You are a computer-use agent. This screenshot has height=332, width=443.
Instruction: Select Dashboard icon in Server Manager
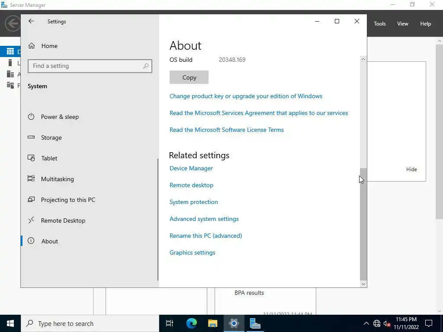click(10, 51)
